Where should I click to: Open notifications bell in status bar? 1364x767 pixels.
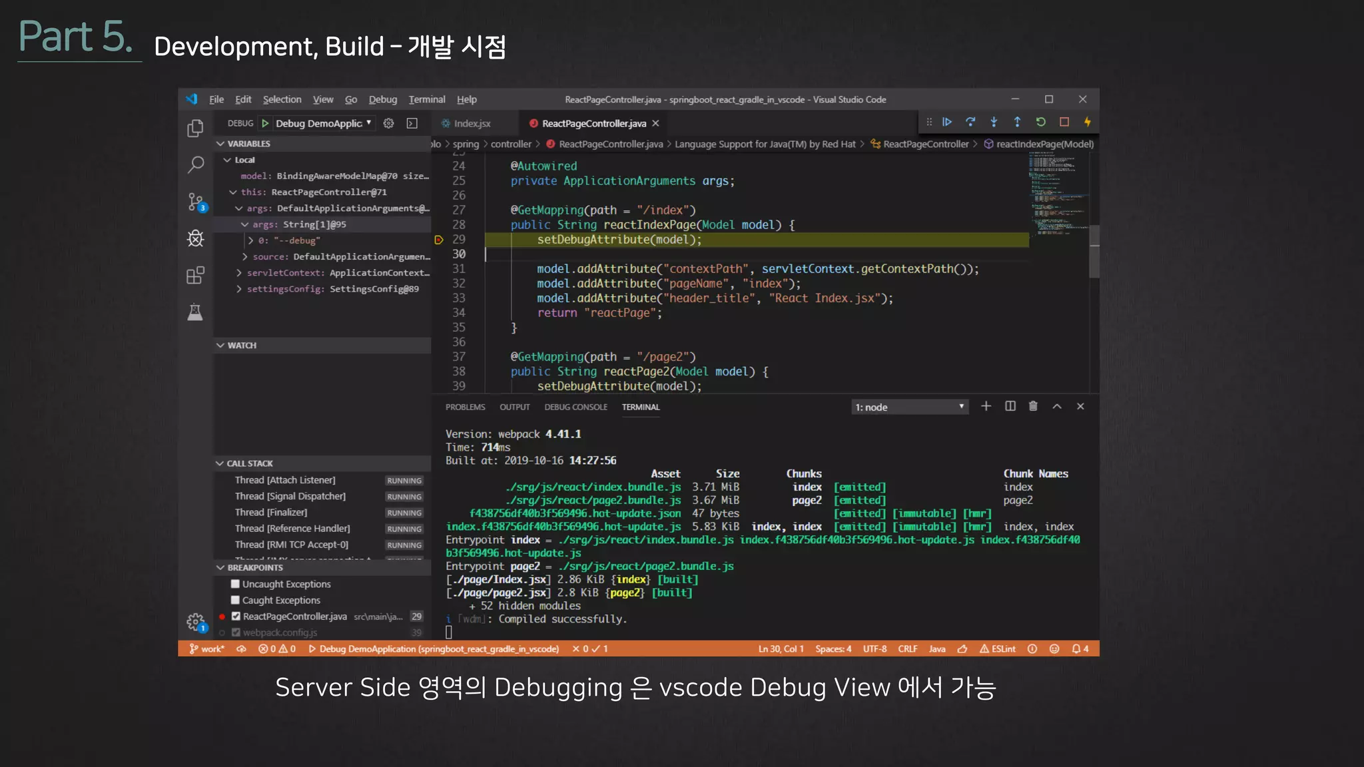pyautogui.click(x=1080, y=648)
